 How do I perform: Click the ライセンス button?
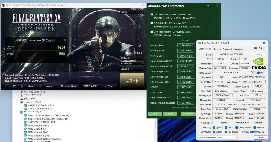pyautogui.click(x=108, y=86)
